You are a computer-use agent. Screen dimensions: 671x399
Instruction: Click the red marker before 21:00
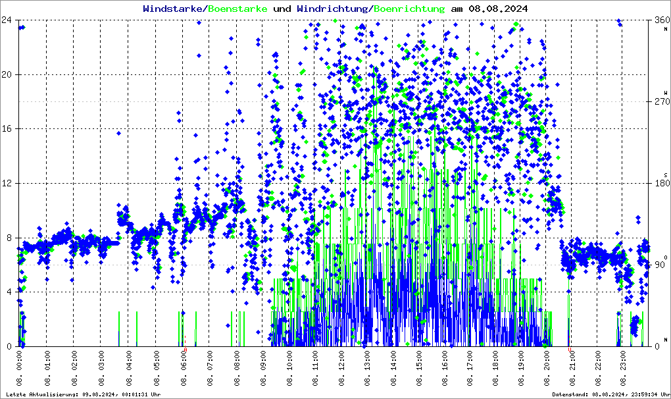point(570,350)
